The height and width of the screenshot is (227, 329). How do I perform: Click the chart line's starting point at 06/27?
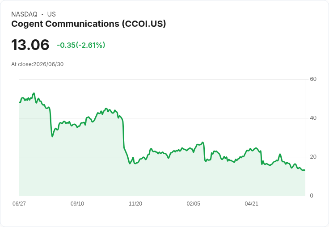tap(20, 102)
